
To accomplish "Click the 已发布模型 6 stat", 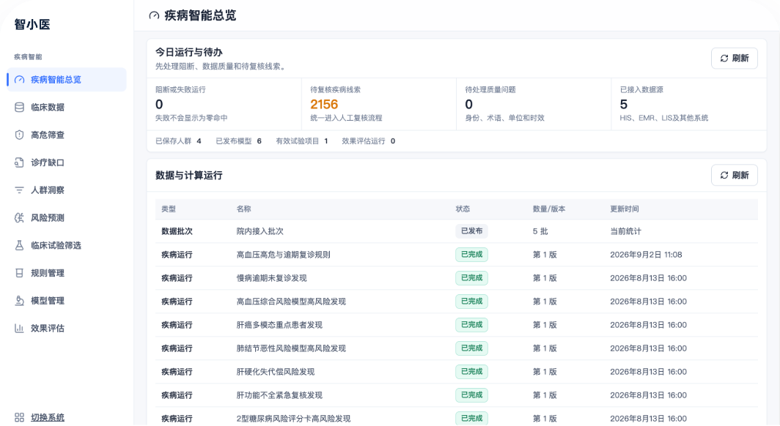I will coord(238,141).
